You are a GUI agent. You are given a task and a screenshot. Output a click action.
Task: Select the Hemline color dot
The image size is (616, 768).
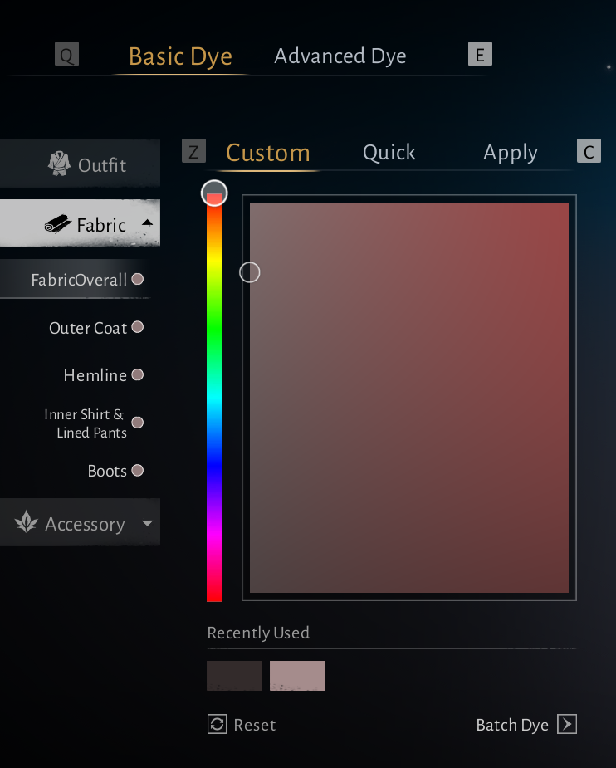[x=138, y=374]
